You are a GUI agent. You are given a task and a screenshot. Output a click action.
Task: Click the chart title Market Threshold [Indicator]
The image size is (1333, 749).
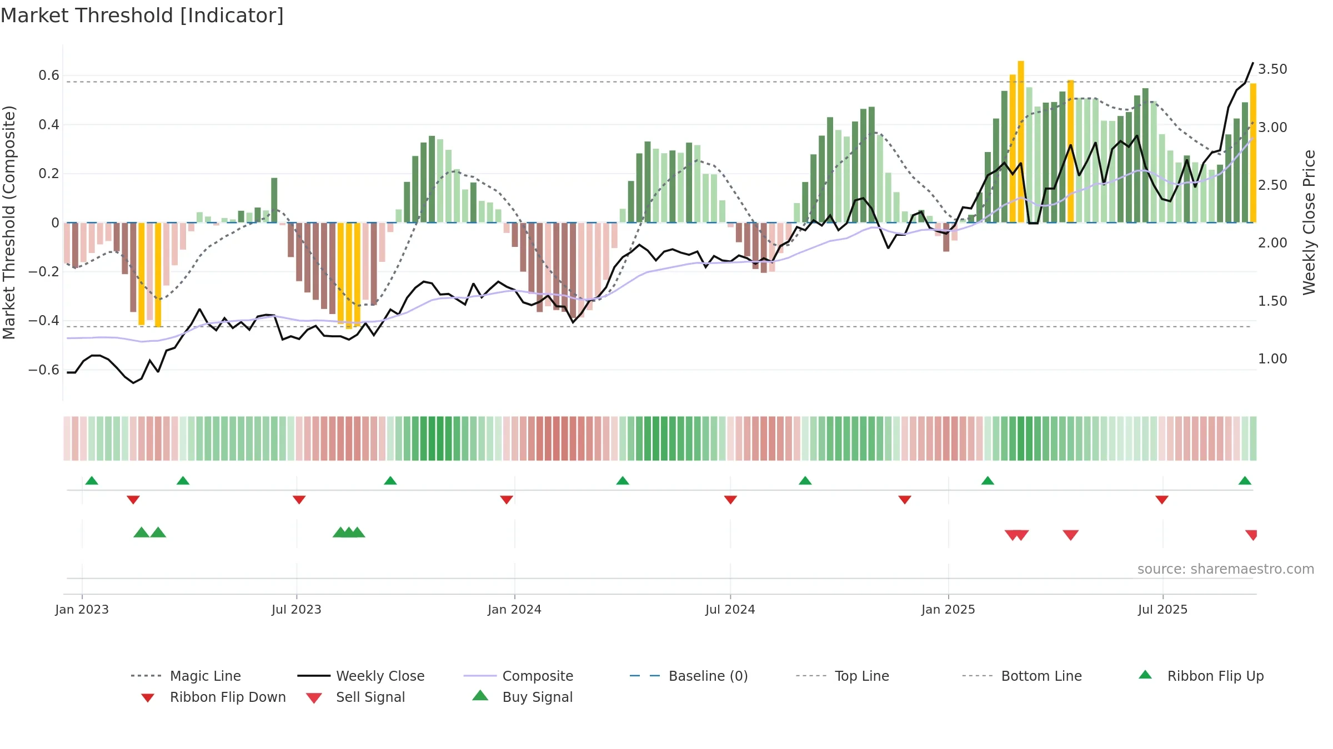tap(142, 16)
